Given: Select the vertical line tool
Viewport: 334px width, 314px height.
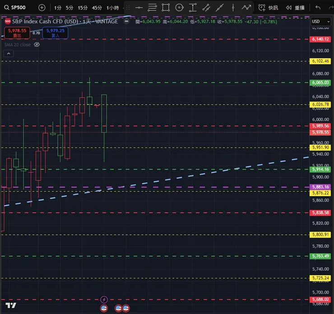Looking at the screenshot, I should [233, 8].
